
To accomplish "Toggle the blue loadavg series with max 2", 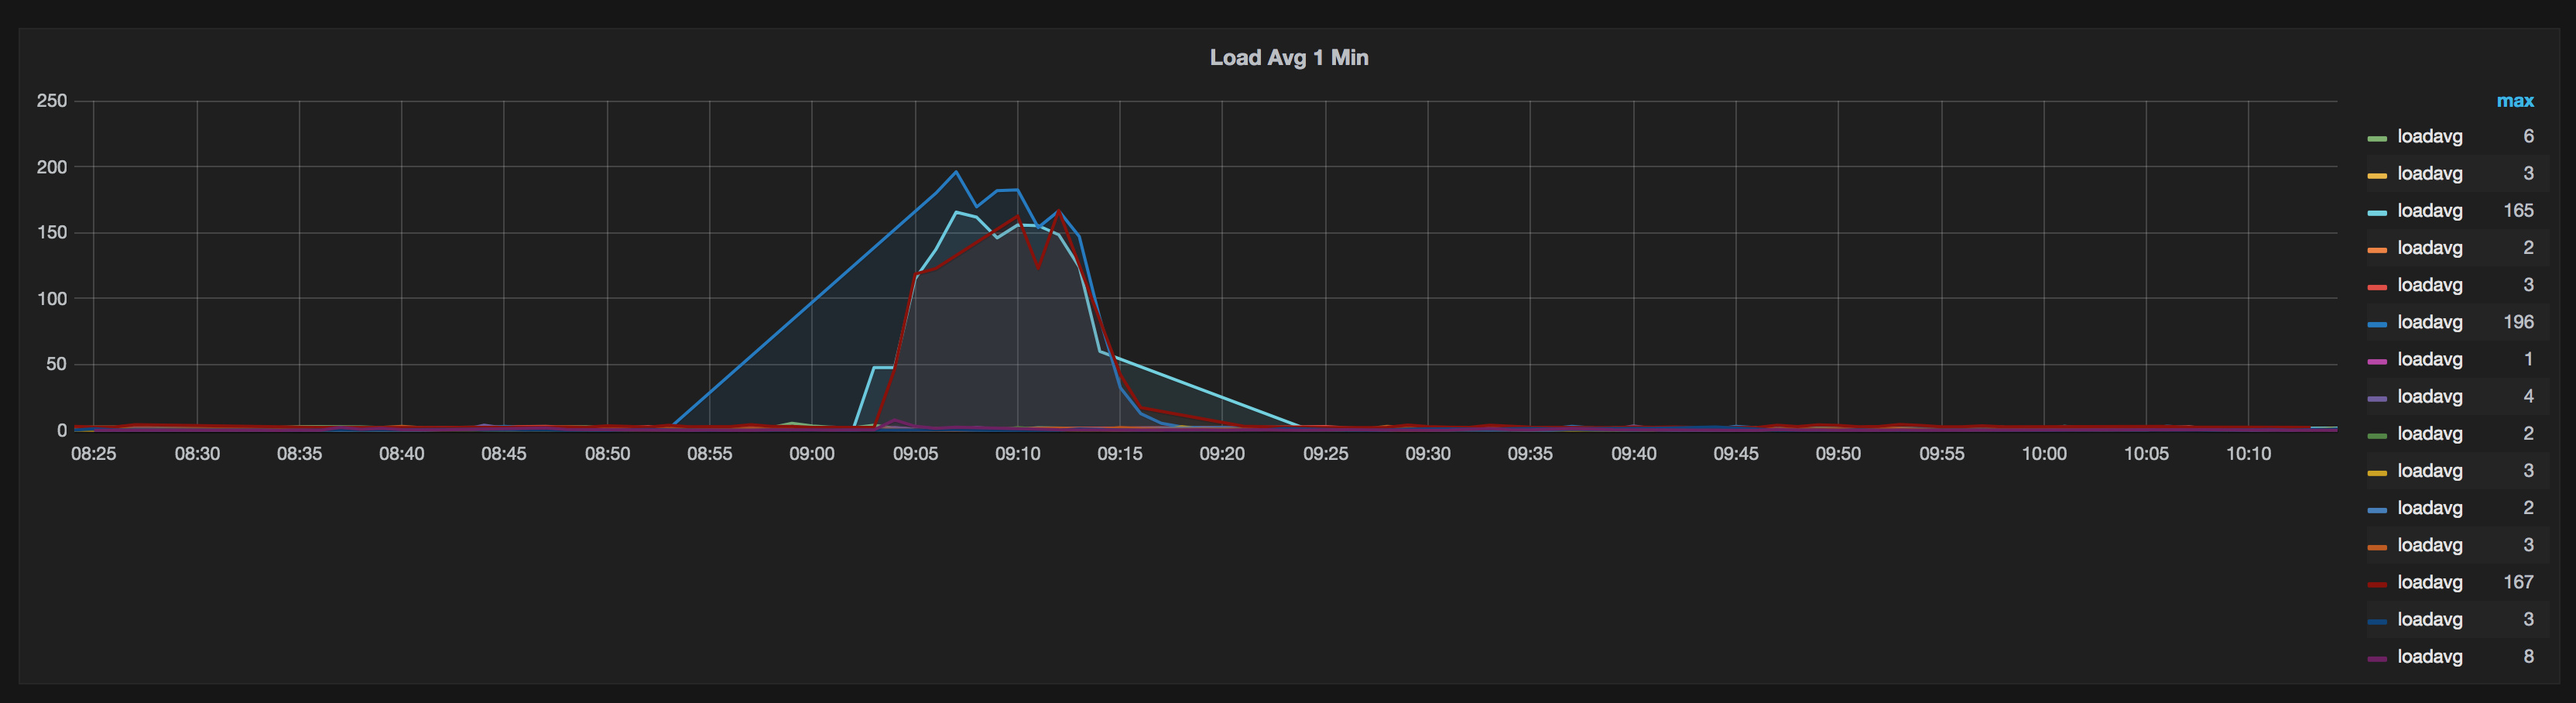I will [2430, 508].
